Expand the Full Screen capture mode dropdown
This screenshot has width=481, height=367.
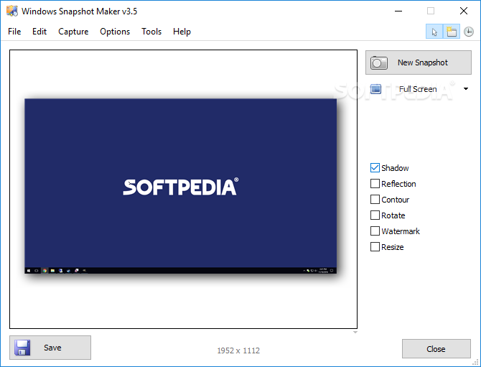click(x=466, y=89)
